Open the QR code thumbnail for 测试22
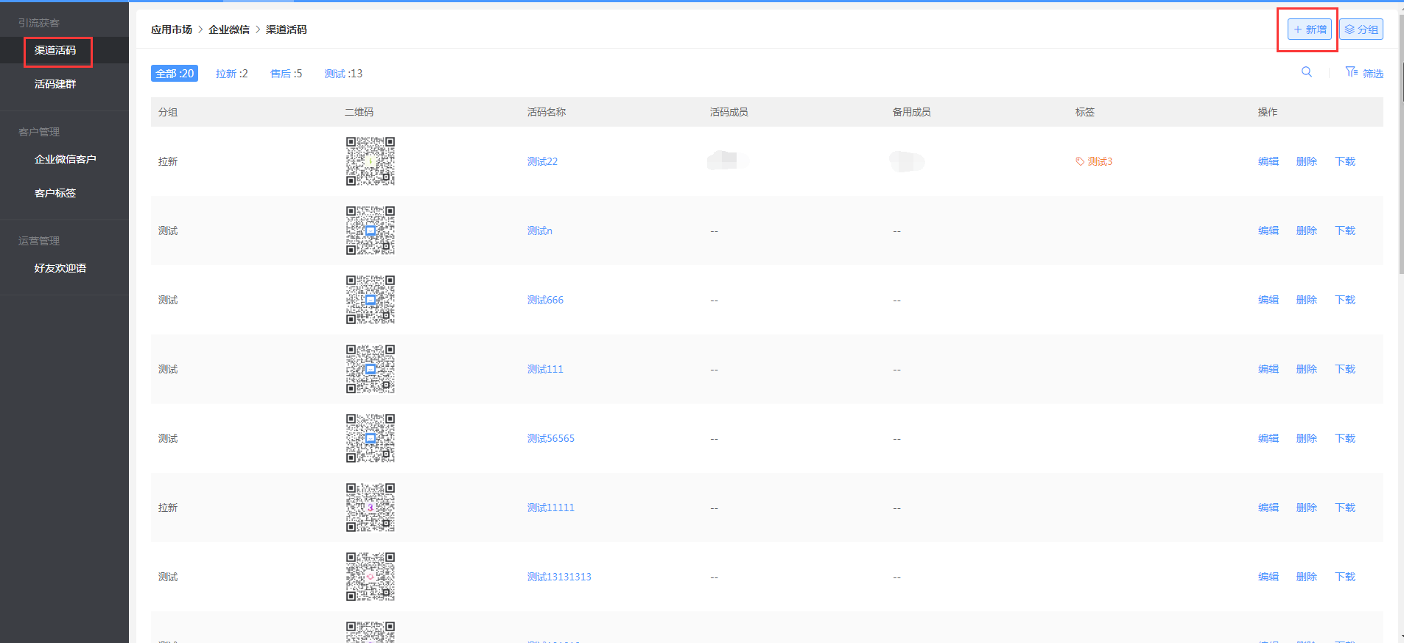Viewport: 1404px width, 643px height. 371,161
